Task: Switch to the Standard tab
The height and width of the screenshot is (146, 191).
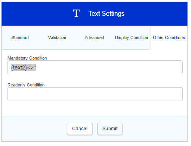Action: [20, 37]
